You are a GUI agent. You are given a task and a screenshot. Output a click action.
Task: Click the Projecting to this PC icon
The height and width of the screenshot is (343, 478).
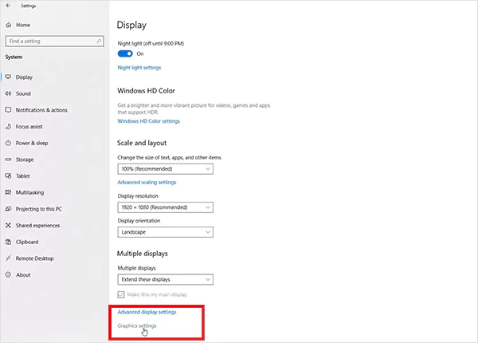[8, 209]
